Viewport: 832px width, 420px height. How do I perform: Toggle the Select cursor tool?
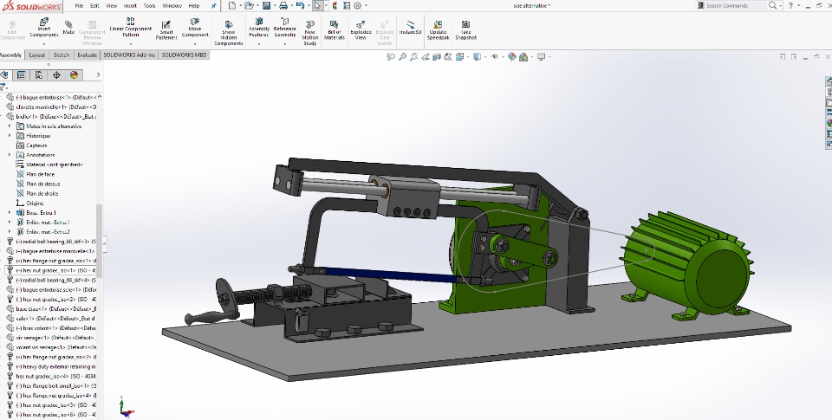[318, 5]
